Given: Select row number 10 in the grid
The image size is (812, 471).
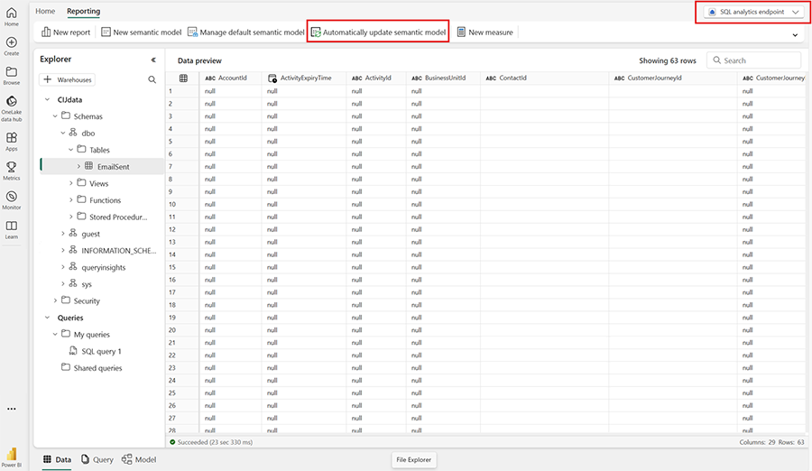Looking at the screenshot, I should pyautogui.click(x=172, y=204).
